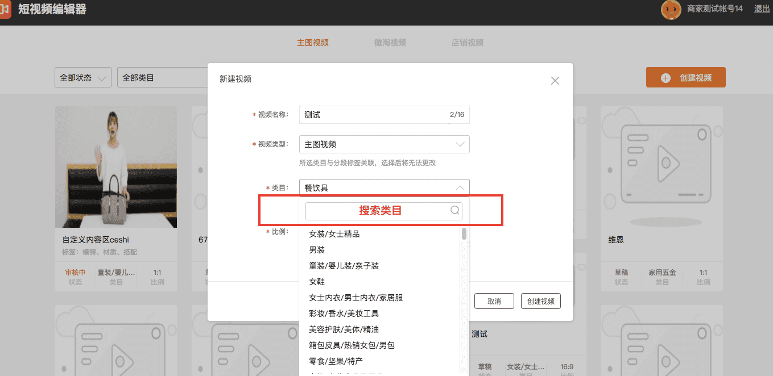
Task: Select 女装/女士精品 from category list
Action: click(334, 234)
